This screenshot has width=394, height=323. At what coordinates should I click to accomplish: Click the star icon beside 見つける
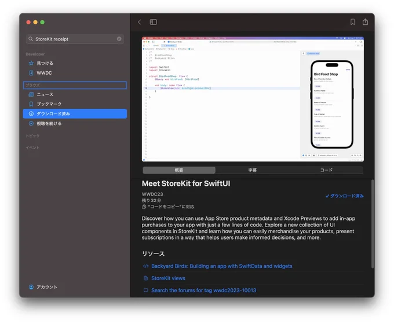click(x=31, y=63)
